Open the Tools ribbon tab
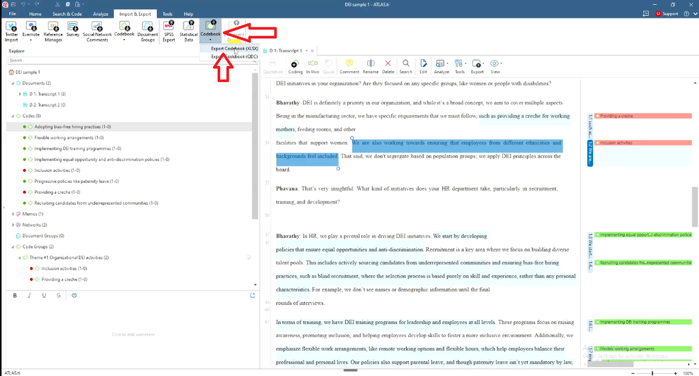The height and width of the screenshot is (376, 699). click(x=167, y=14)
